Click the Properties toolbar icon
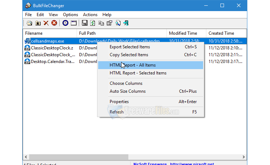This screenshot has height=165, width=270. [x=109, y=23]
